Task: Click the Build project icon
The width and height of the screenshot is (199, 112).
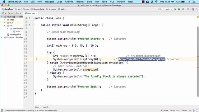Action: coord(160,9)
